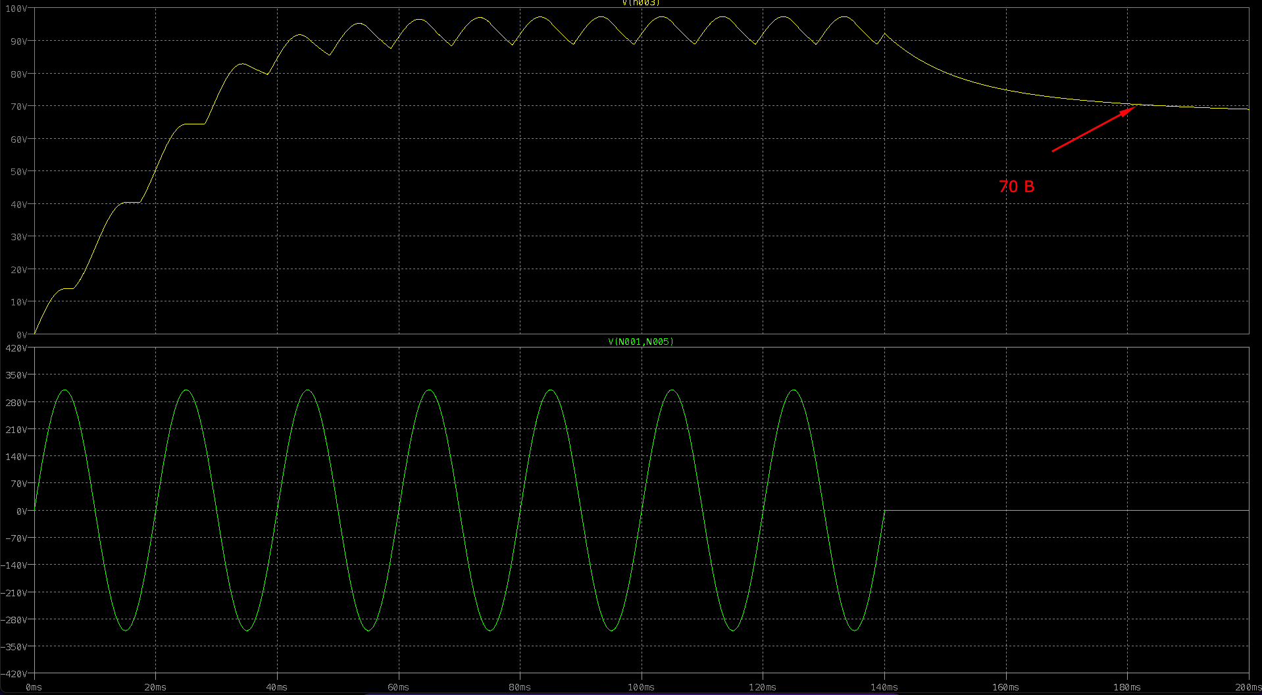1262x695 pixels.
Task: Click the 50V tick on upper plot axis
Action: tap(18, 172)
